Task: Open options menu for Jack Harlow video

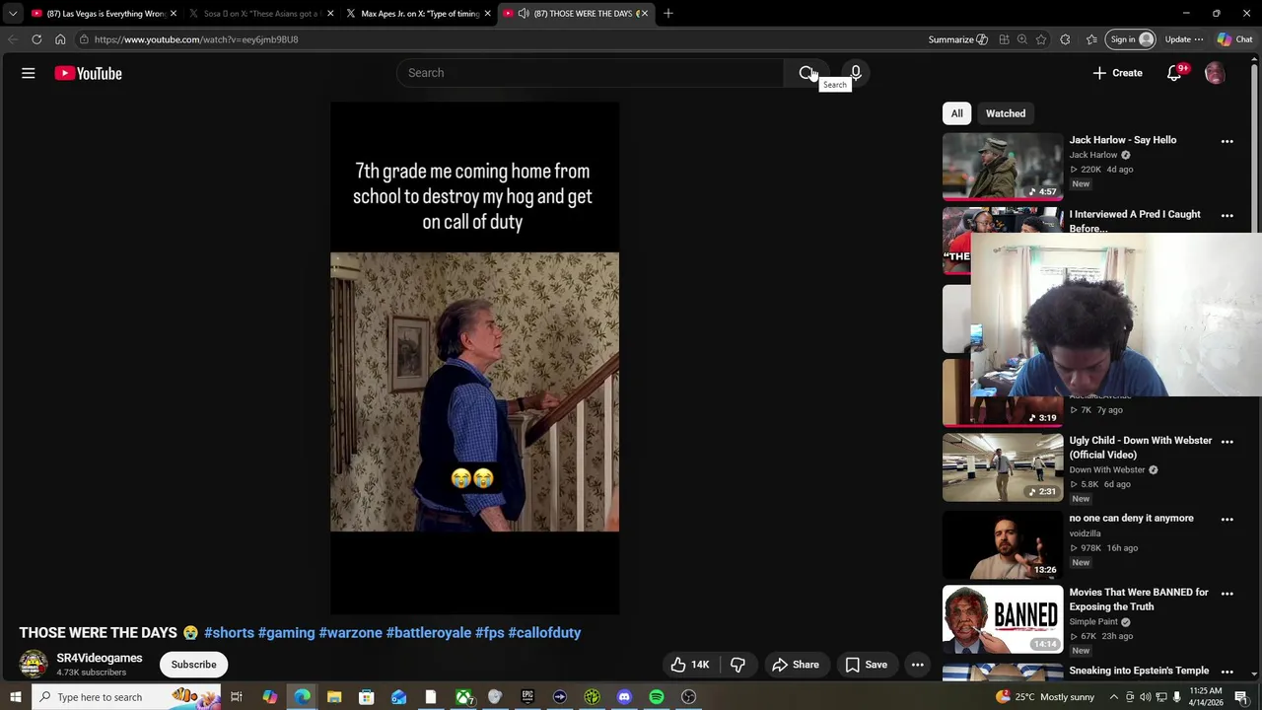Action: tap(1227, 141)
